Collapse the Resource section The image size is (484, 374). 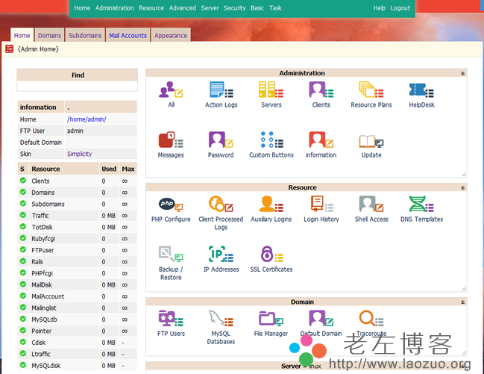(x=462, y=187)
